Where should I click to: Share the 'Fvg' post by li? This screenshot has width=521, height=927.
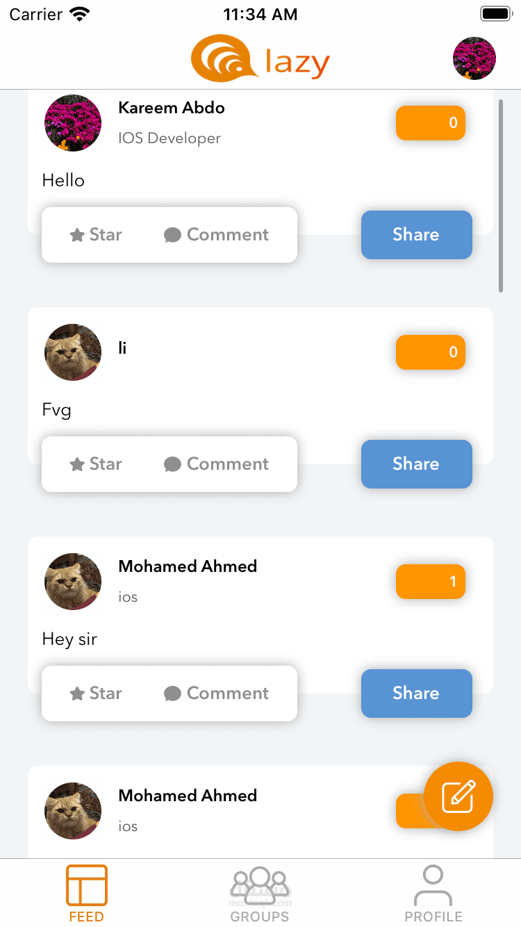(x=416, y=464)
